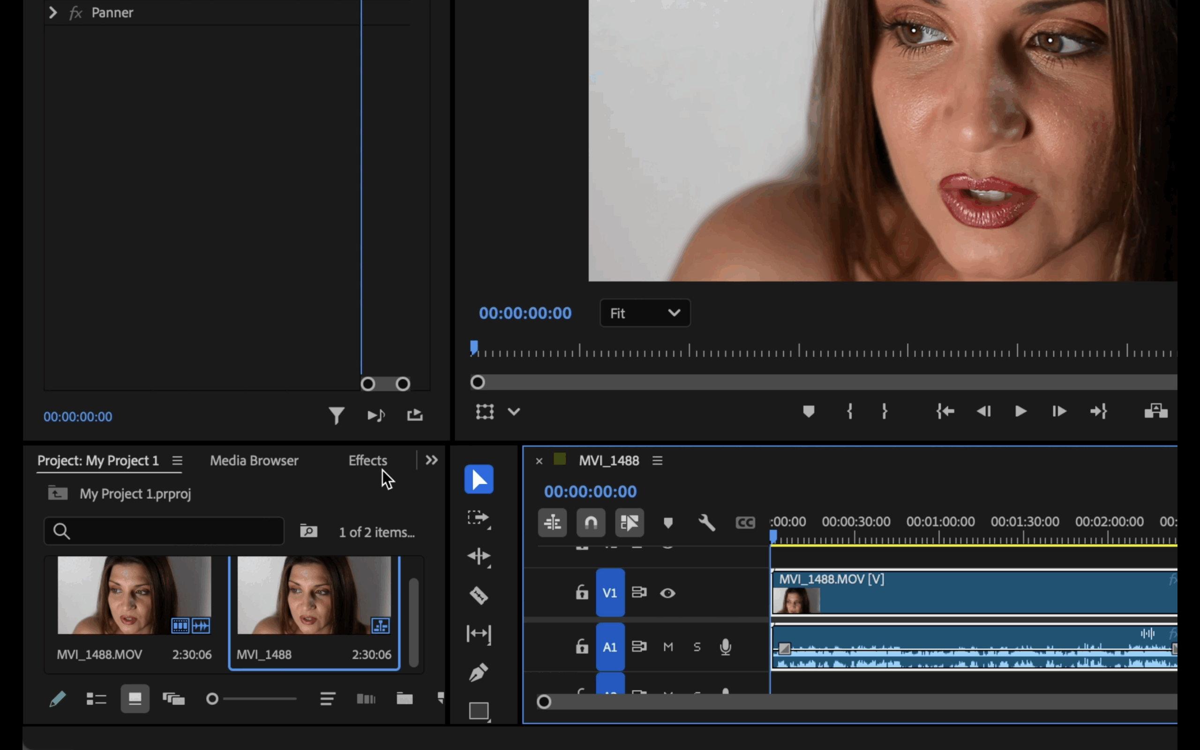Switch to the Media Browser tab

click(x=254, y=460)
